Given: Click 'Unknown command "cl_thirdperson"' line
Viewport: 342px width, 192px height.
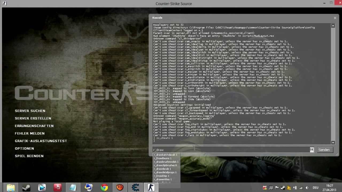Looking at the screenshot, I should (177, 39).
